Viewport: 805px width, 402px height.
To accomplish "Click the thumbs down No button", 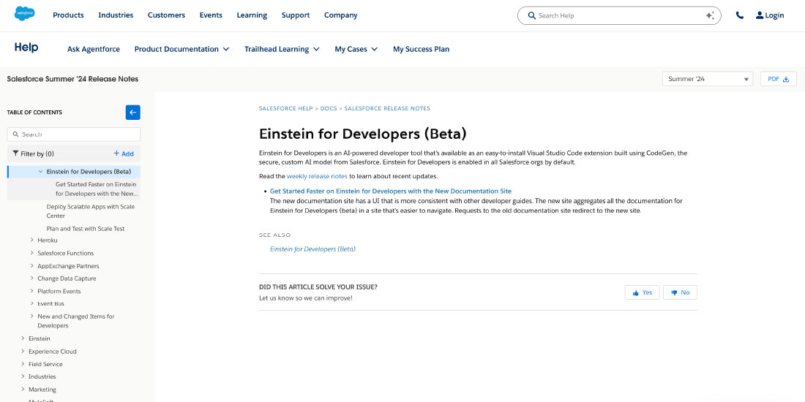I will (x=680, y=292).
